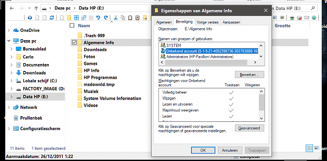Click the details view icon in status bar
The width and height of the screenshot is (327, 161).
(309, 148)
